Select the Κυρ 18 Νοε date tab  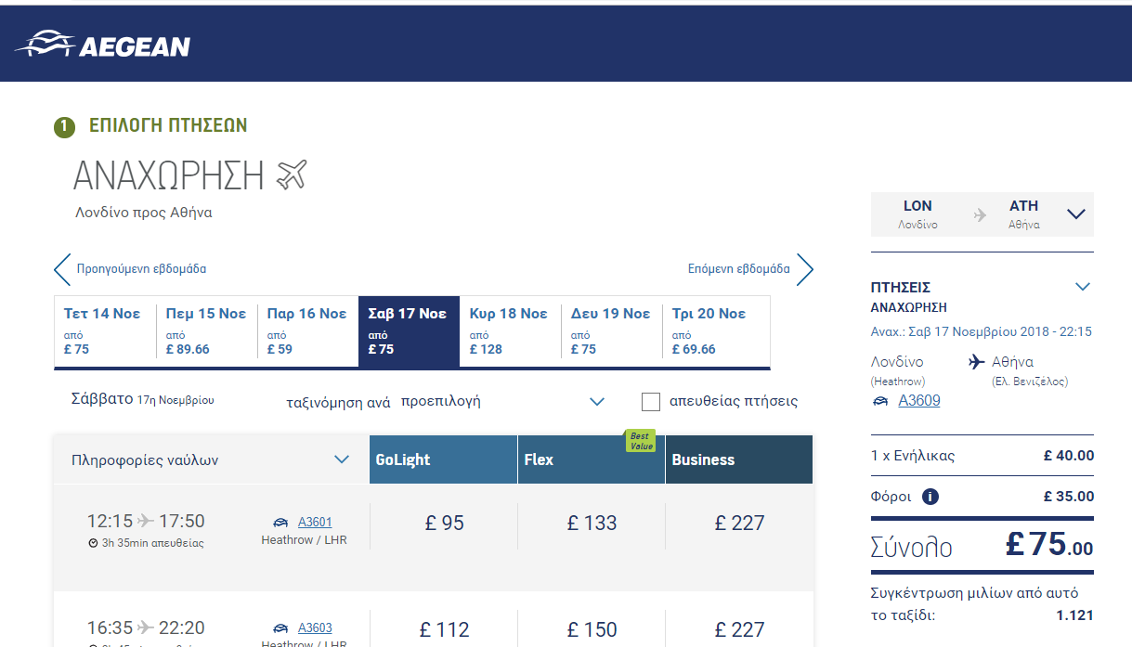click(x=510, y=331)
